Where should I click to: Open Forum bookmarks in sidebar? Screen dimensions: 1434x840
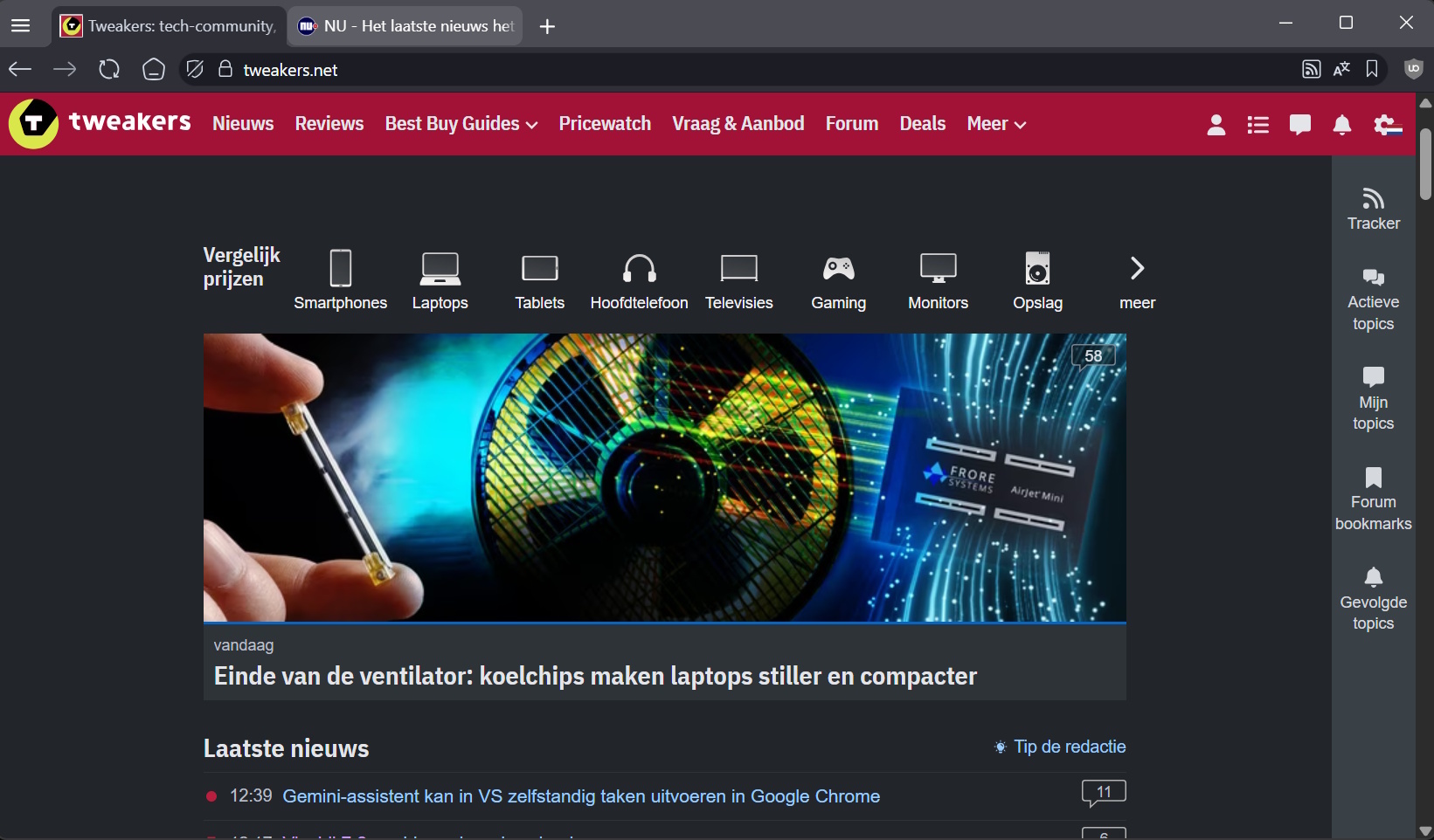[1374, 499]
